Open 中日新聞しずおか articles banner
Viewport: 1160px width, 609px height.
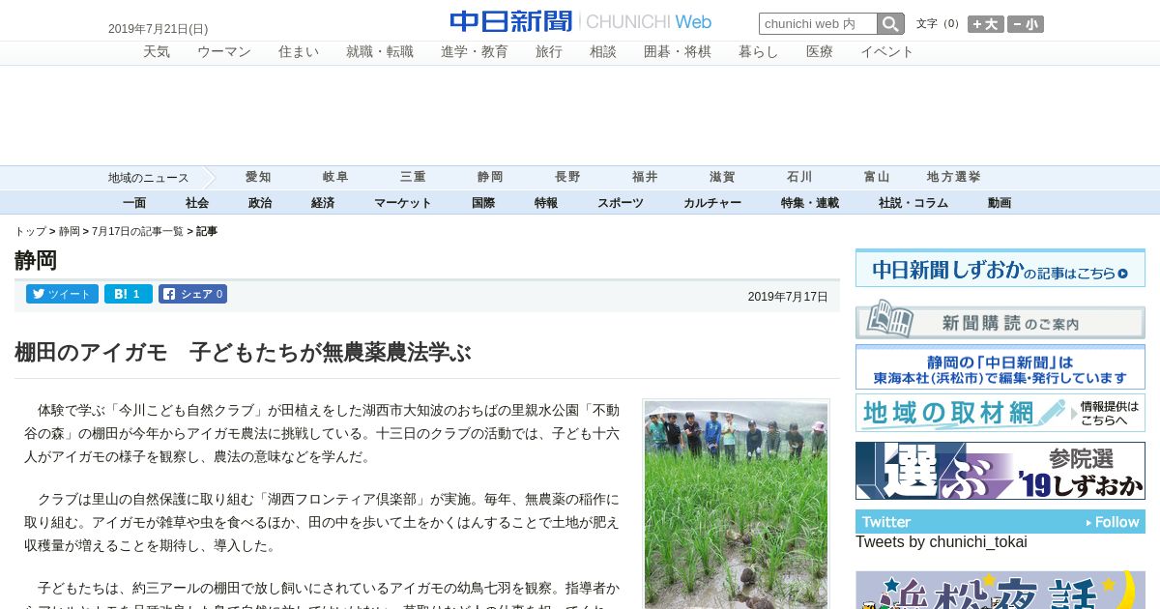pyautogui.click(x=1000, y=268)
